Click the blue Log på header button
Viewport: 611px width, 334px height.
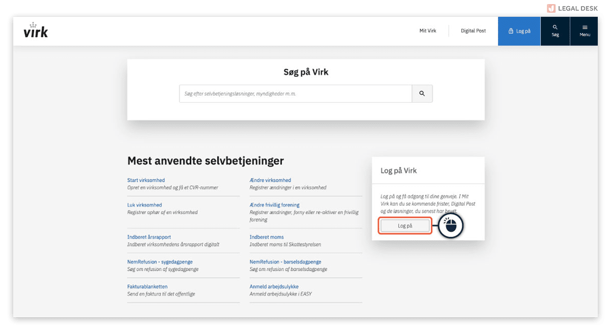(519, 31)
